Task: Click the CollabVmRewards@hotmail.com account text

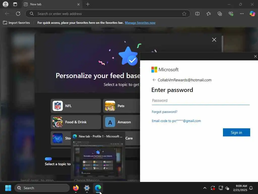Action: pyautogui.click(x=185, y=80)
